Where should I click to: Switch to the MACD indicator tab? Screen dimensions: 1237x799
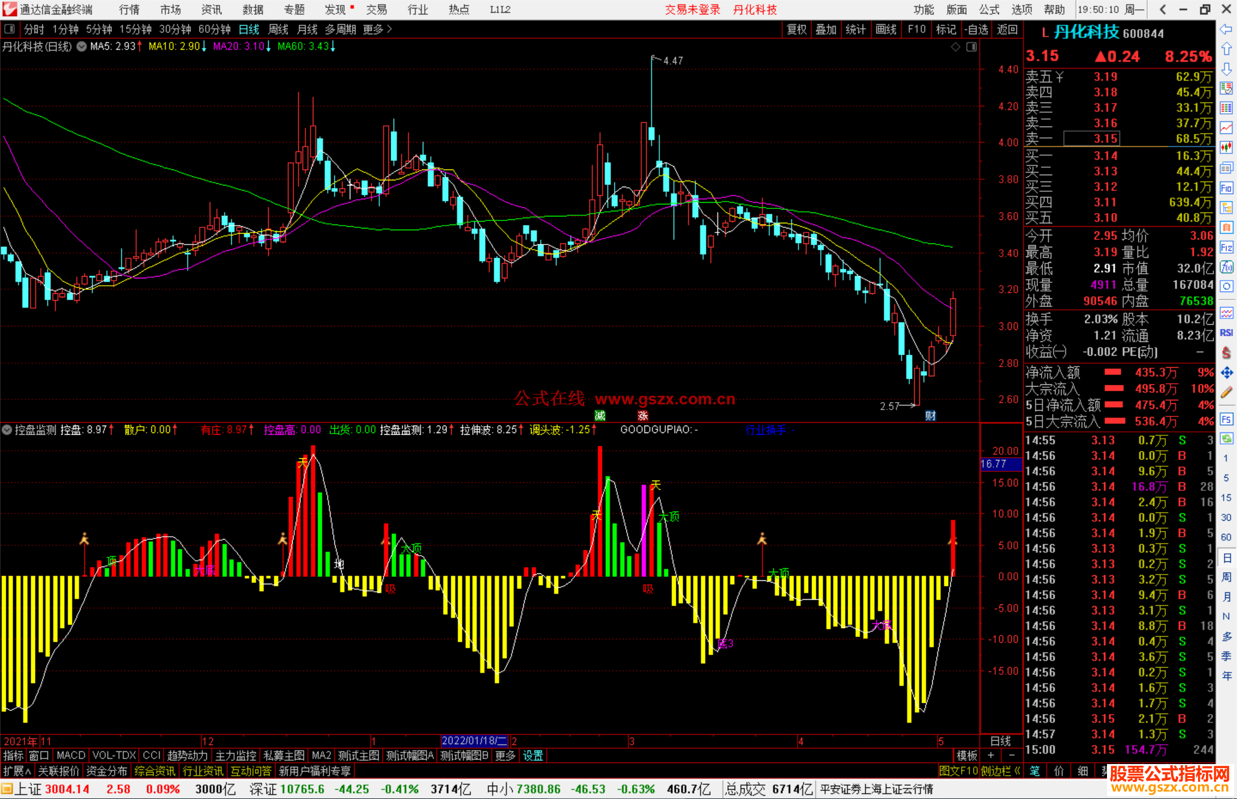[71, 755]
